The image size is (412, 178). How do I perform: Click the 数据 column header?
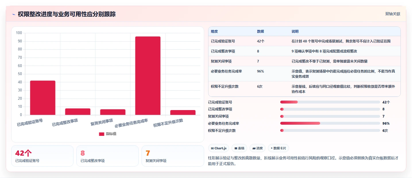pos(260,32)
